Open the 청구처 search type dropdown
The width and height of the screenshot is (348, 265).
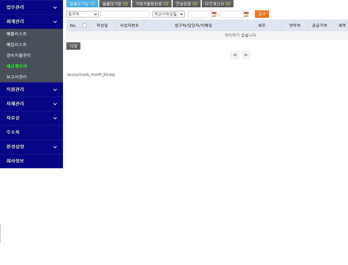pos(83,14)
